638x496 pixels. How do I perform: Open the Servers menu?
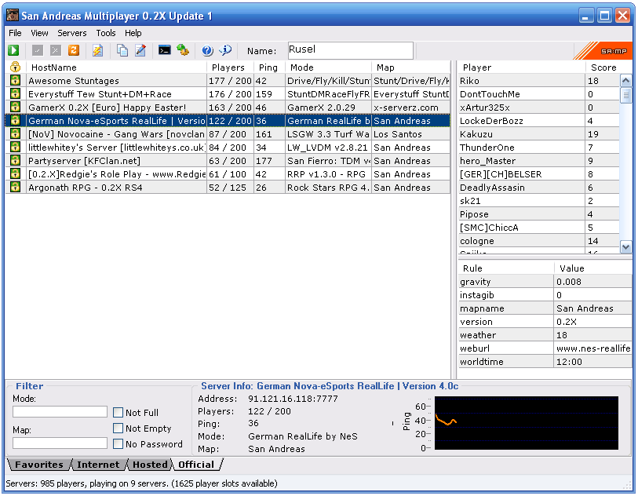(72, 33)
